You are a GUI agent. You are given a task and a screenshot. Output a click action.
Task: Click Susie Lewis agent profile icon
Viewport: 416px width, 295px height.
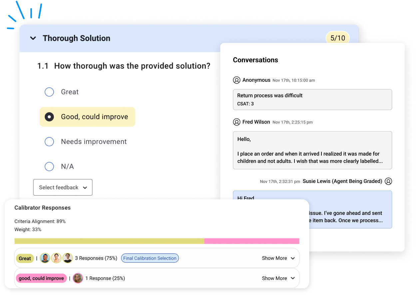point(388,181)
